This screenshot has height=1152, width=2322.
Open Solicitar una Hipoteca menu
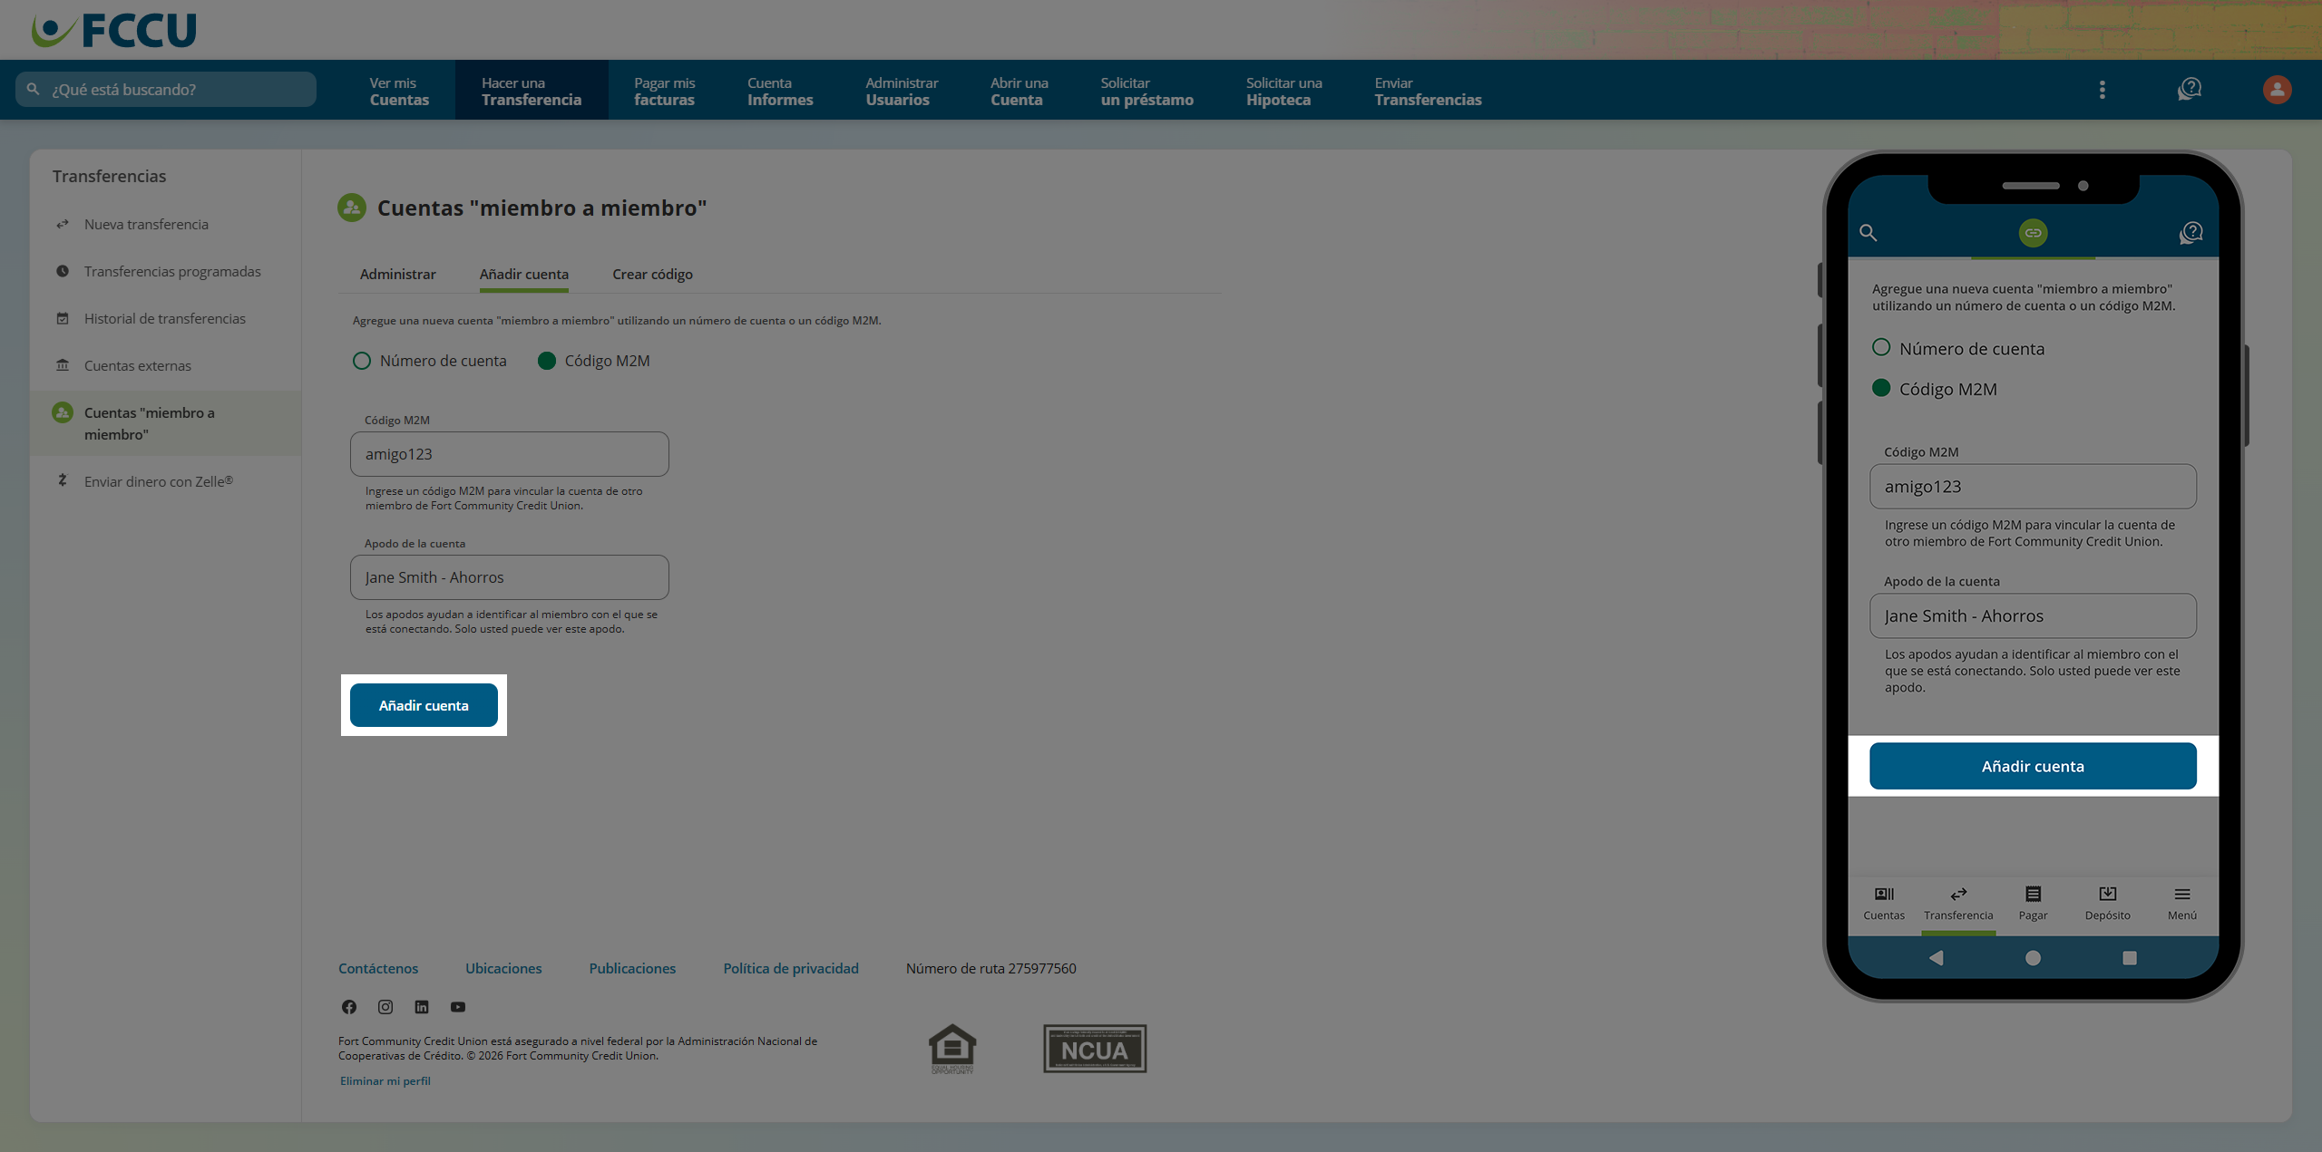pos(1284,91)
